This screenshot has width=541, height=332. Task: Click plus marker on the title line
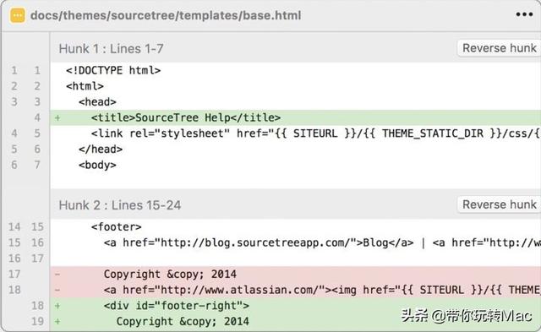(57, 118)
